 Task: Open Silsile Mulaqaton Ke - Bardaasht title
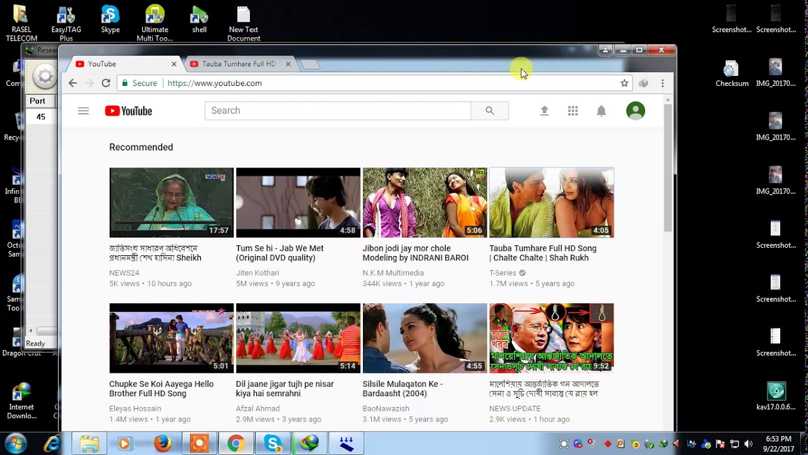(403, 389)
